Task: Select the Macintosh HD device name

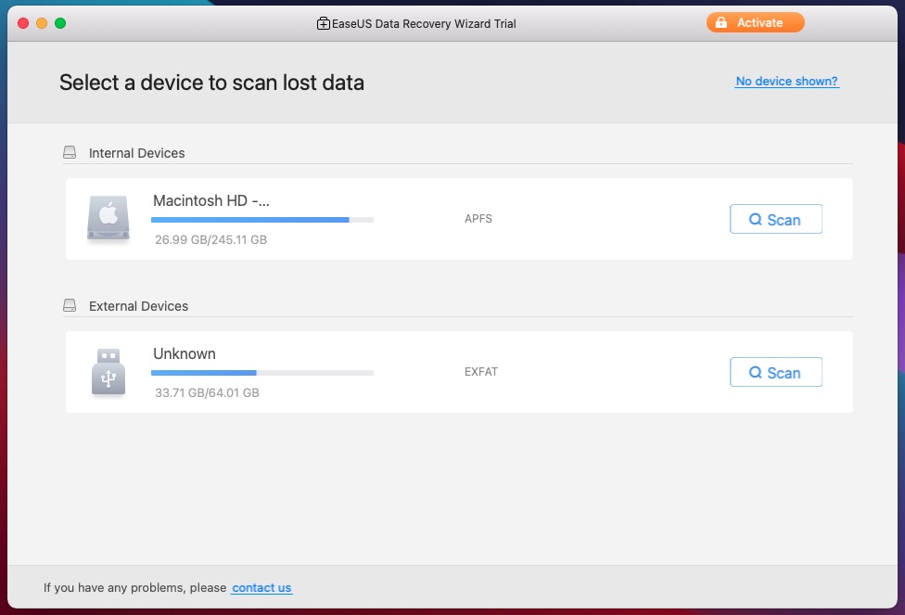Action: pos(211,200)
